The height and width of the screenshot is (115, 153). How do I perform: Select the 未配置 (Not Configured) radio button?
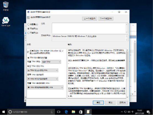pos(28,24)
